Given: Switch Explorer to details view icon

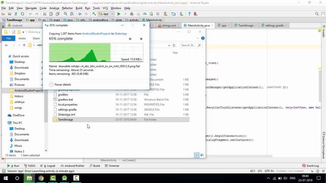Looking at the screenshot, I should coord(197,155).
